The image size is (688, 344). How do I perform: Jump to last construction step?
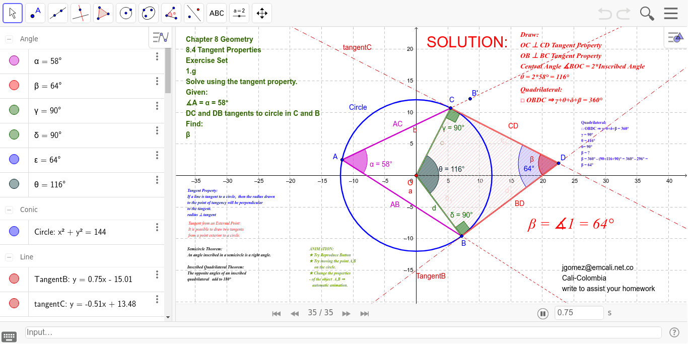click(365, 313)
